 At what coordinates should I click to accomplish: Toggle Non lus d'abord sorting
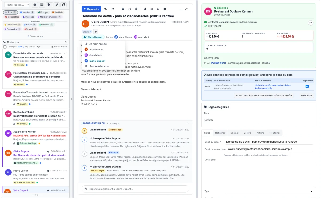(59, 47)
